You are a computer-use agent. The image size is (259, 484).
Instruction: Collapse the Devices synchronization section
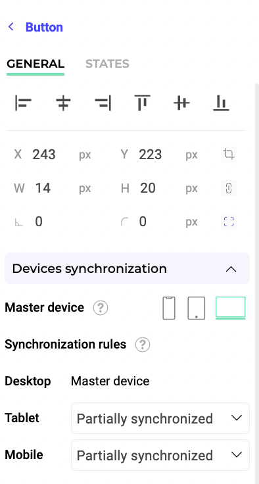point(231,269)
